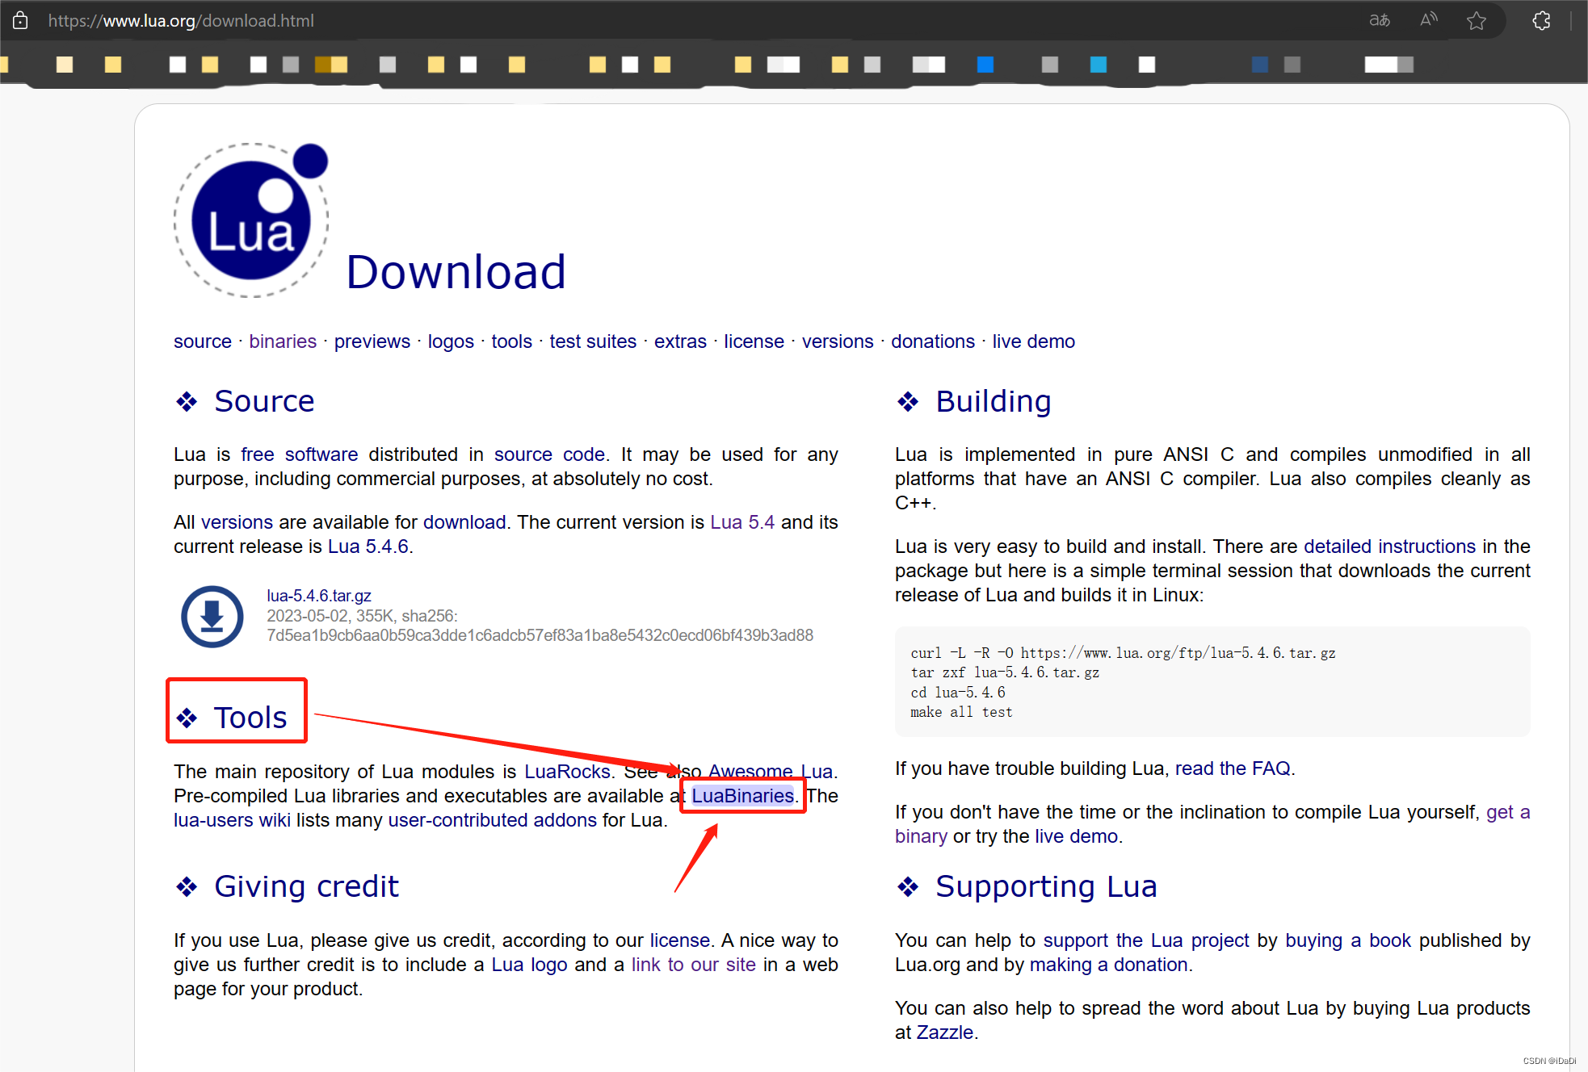Open the read the FAQ link

pyautogui.click(x=1232, y=768)
